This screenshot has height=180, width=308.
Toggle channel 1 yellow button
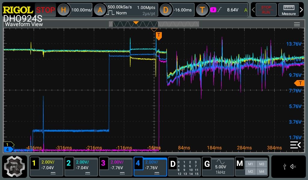34,163
